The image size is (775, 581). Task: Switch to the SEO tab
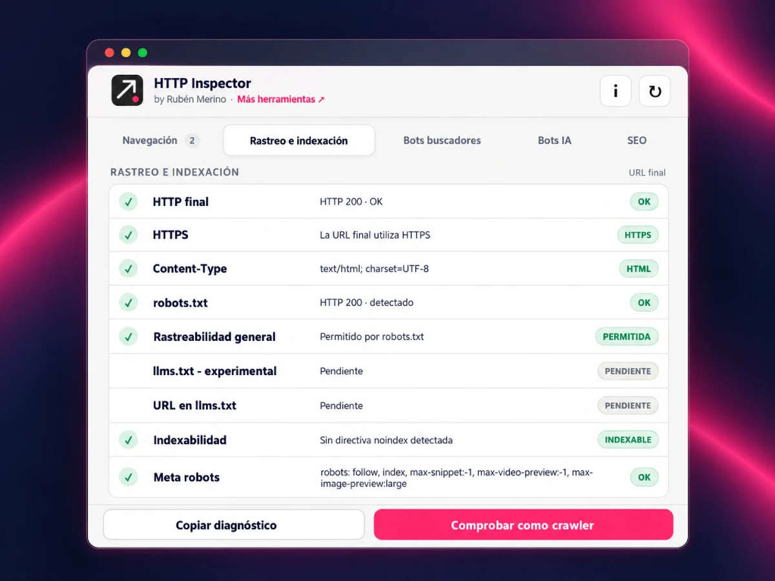point(637,140)
